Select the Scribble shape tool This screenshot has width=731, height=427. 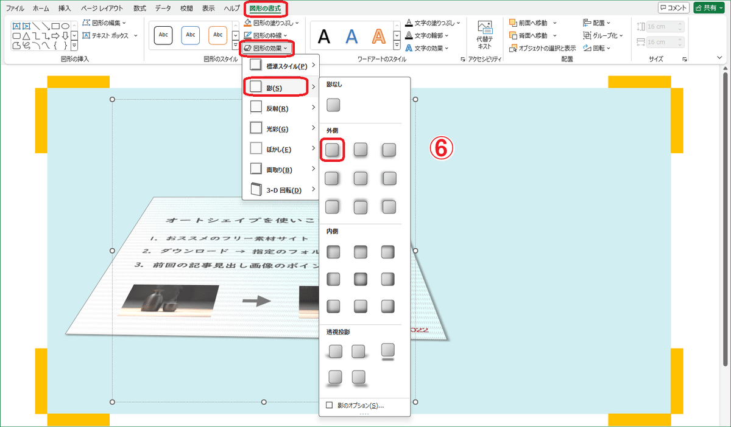click(x=26, y=46)
